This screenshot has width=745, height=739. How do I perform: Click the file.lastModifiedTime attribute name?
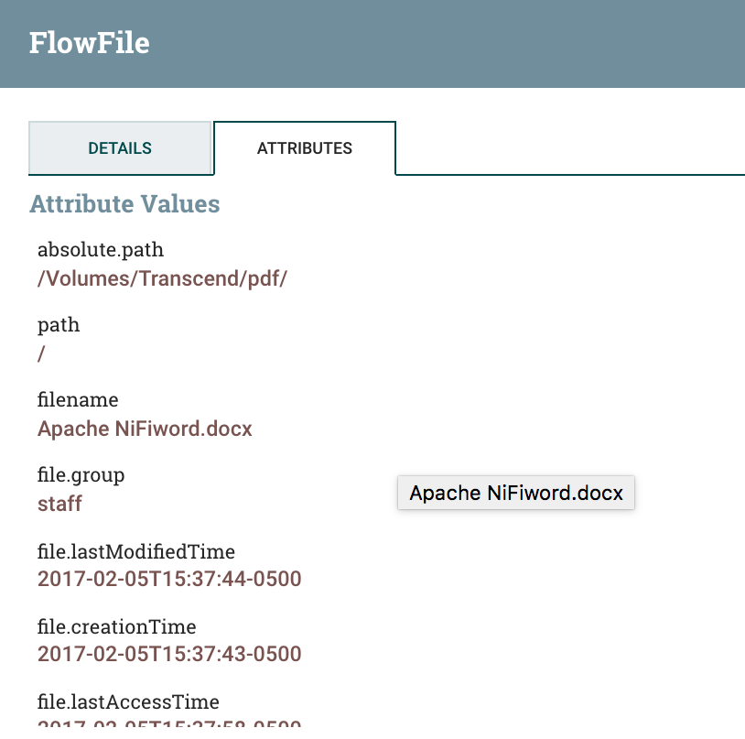click(136, 551)
